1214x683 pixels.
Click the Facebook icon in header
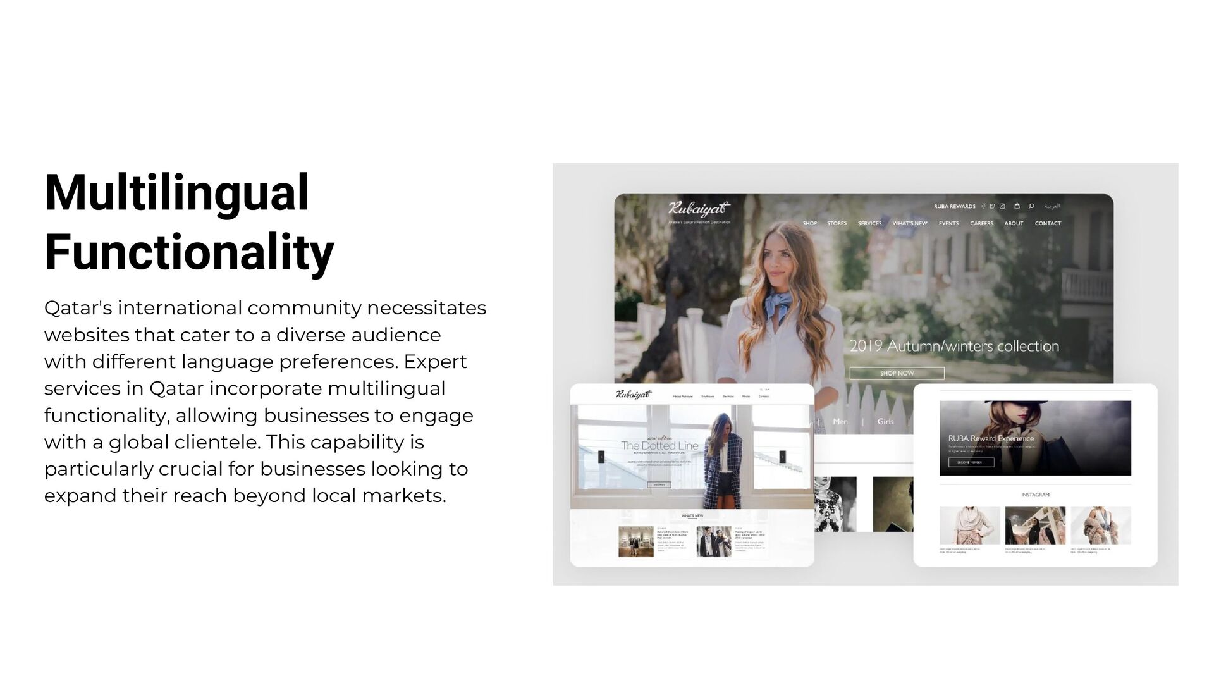click(983, 206)
